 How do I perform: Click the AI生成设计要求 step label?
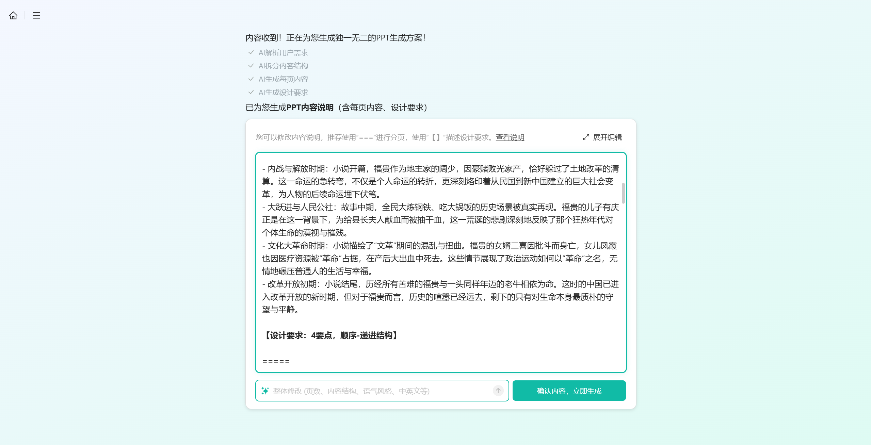283,93
